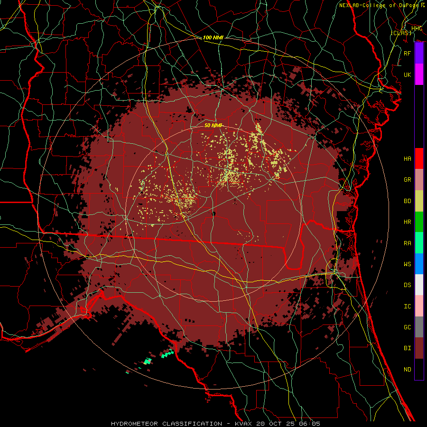Click the BI dark red legend swatch

pyautogui.click(x=419, y=348)
